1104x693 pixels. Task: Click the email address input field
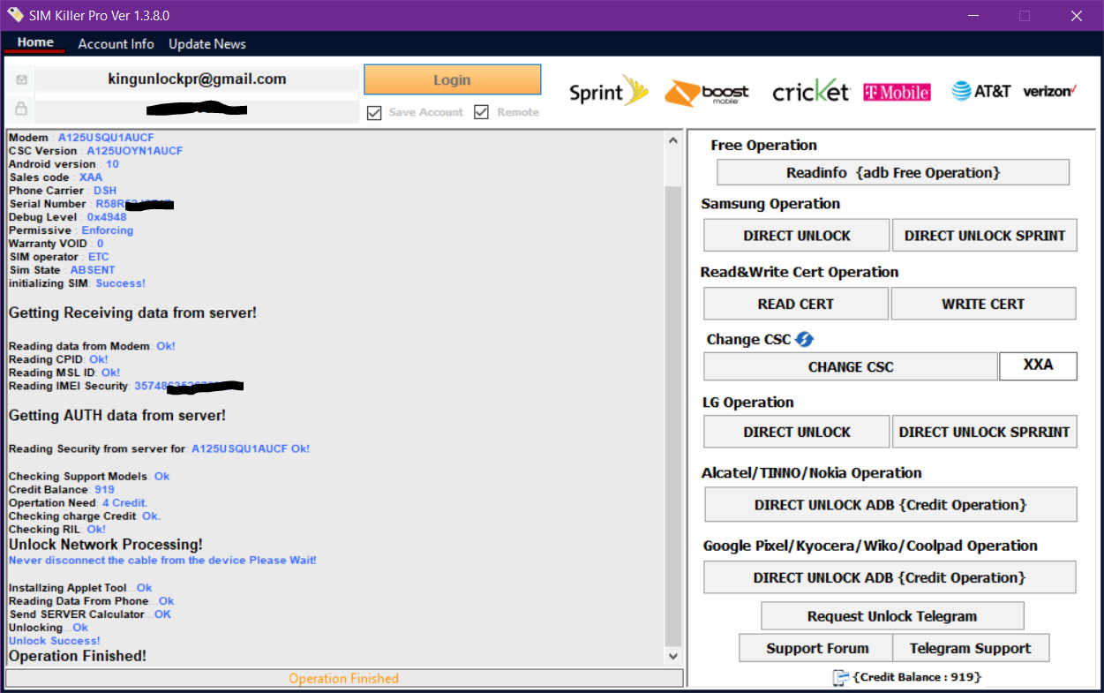click(197, 79)
